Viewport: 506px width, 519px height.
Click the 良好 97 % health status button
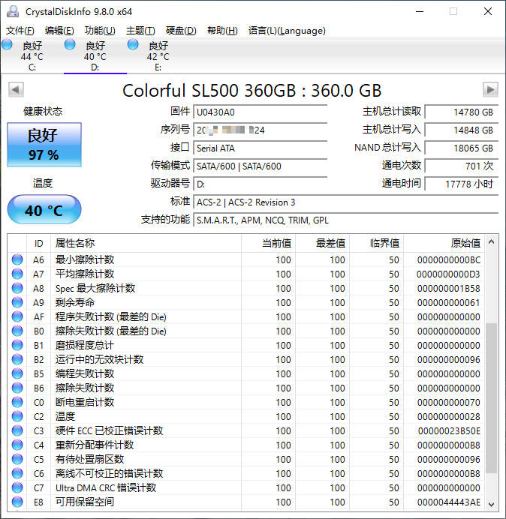coord(44,145)
